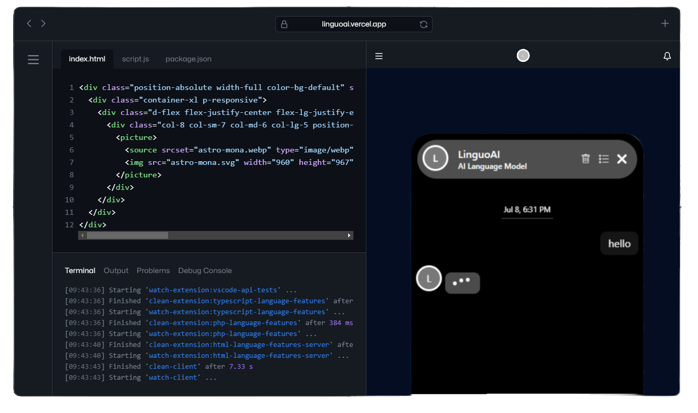Click the 'hello' message bubble
This screenshot has width=698, height=413.
coord(619,243)
